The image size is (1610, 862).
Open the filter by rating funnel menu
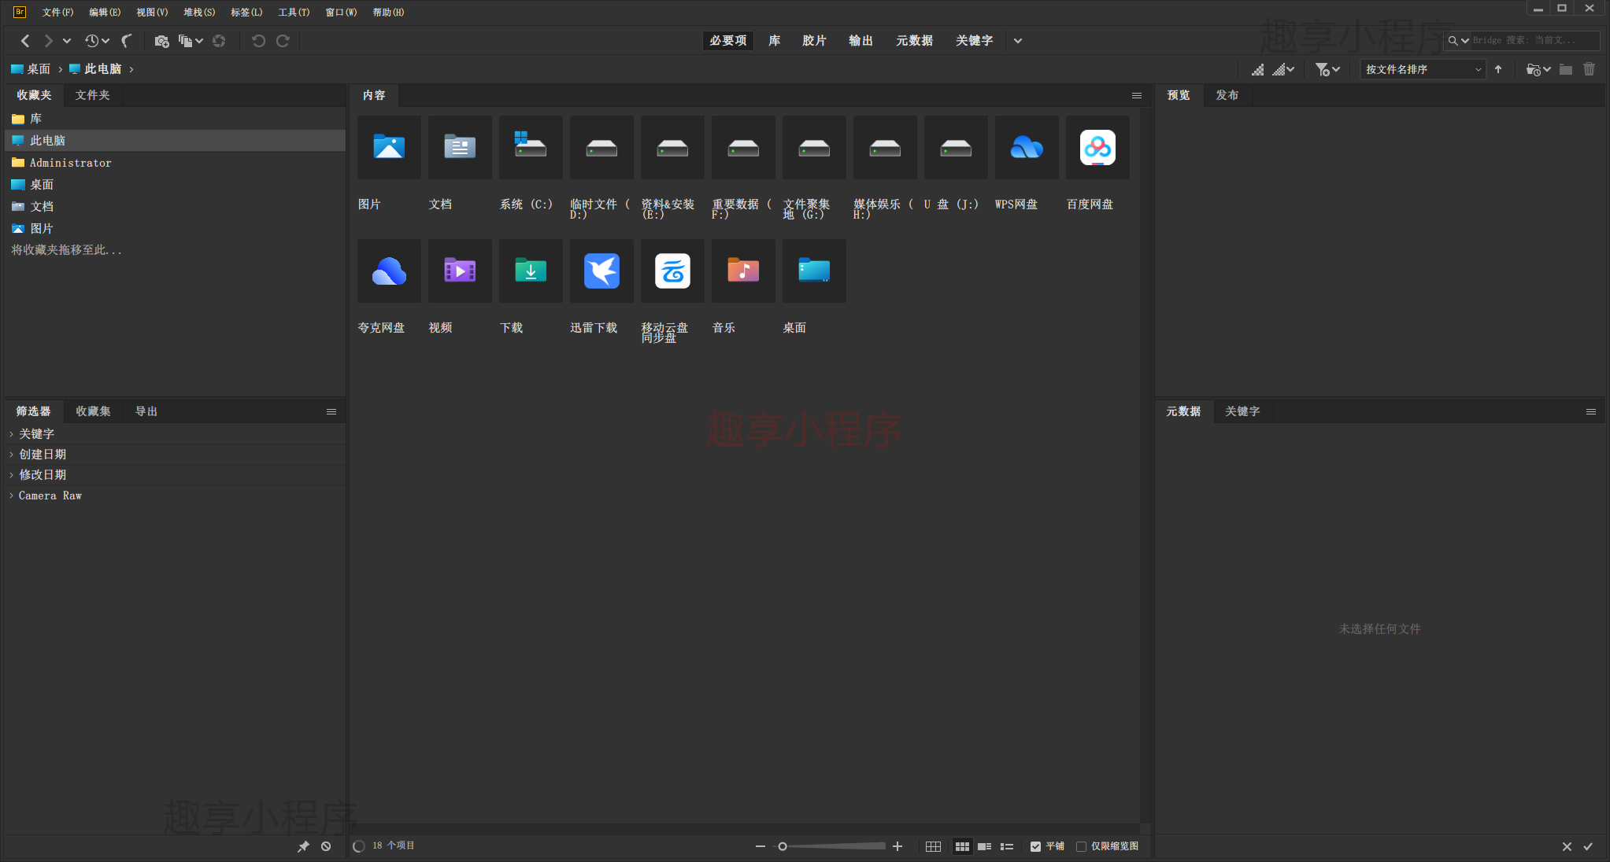(x=1327, y=69)
